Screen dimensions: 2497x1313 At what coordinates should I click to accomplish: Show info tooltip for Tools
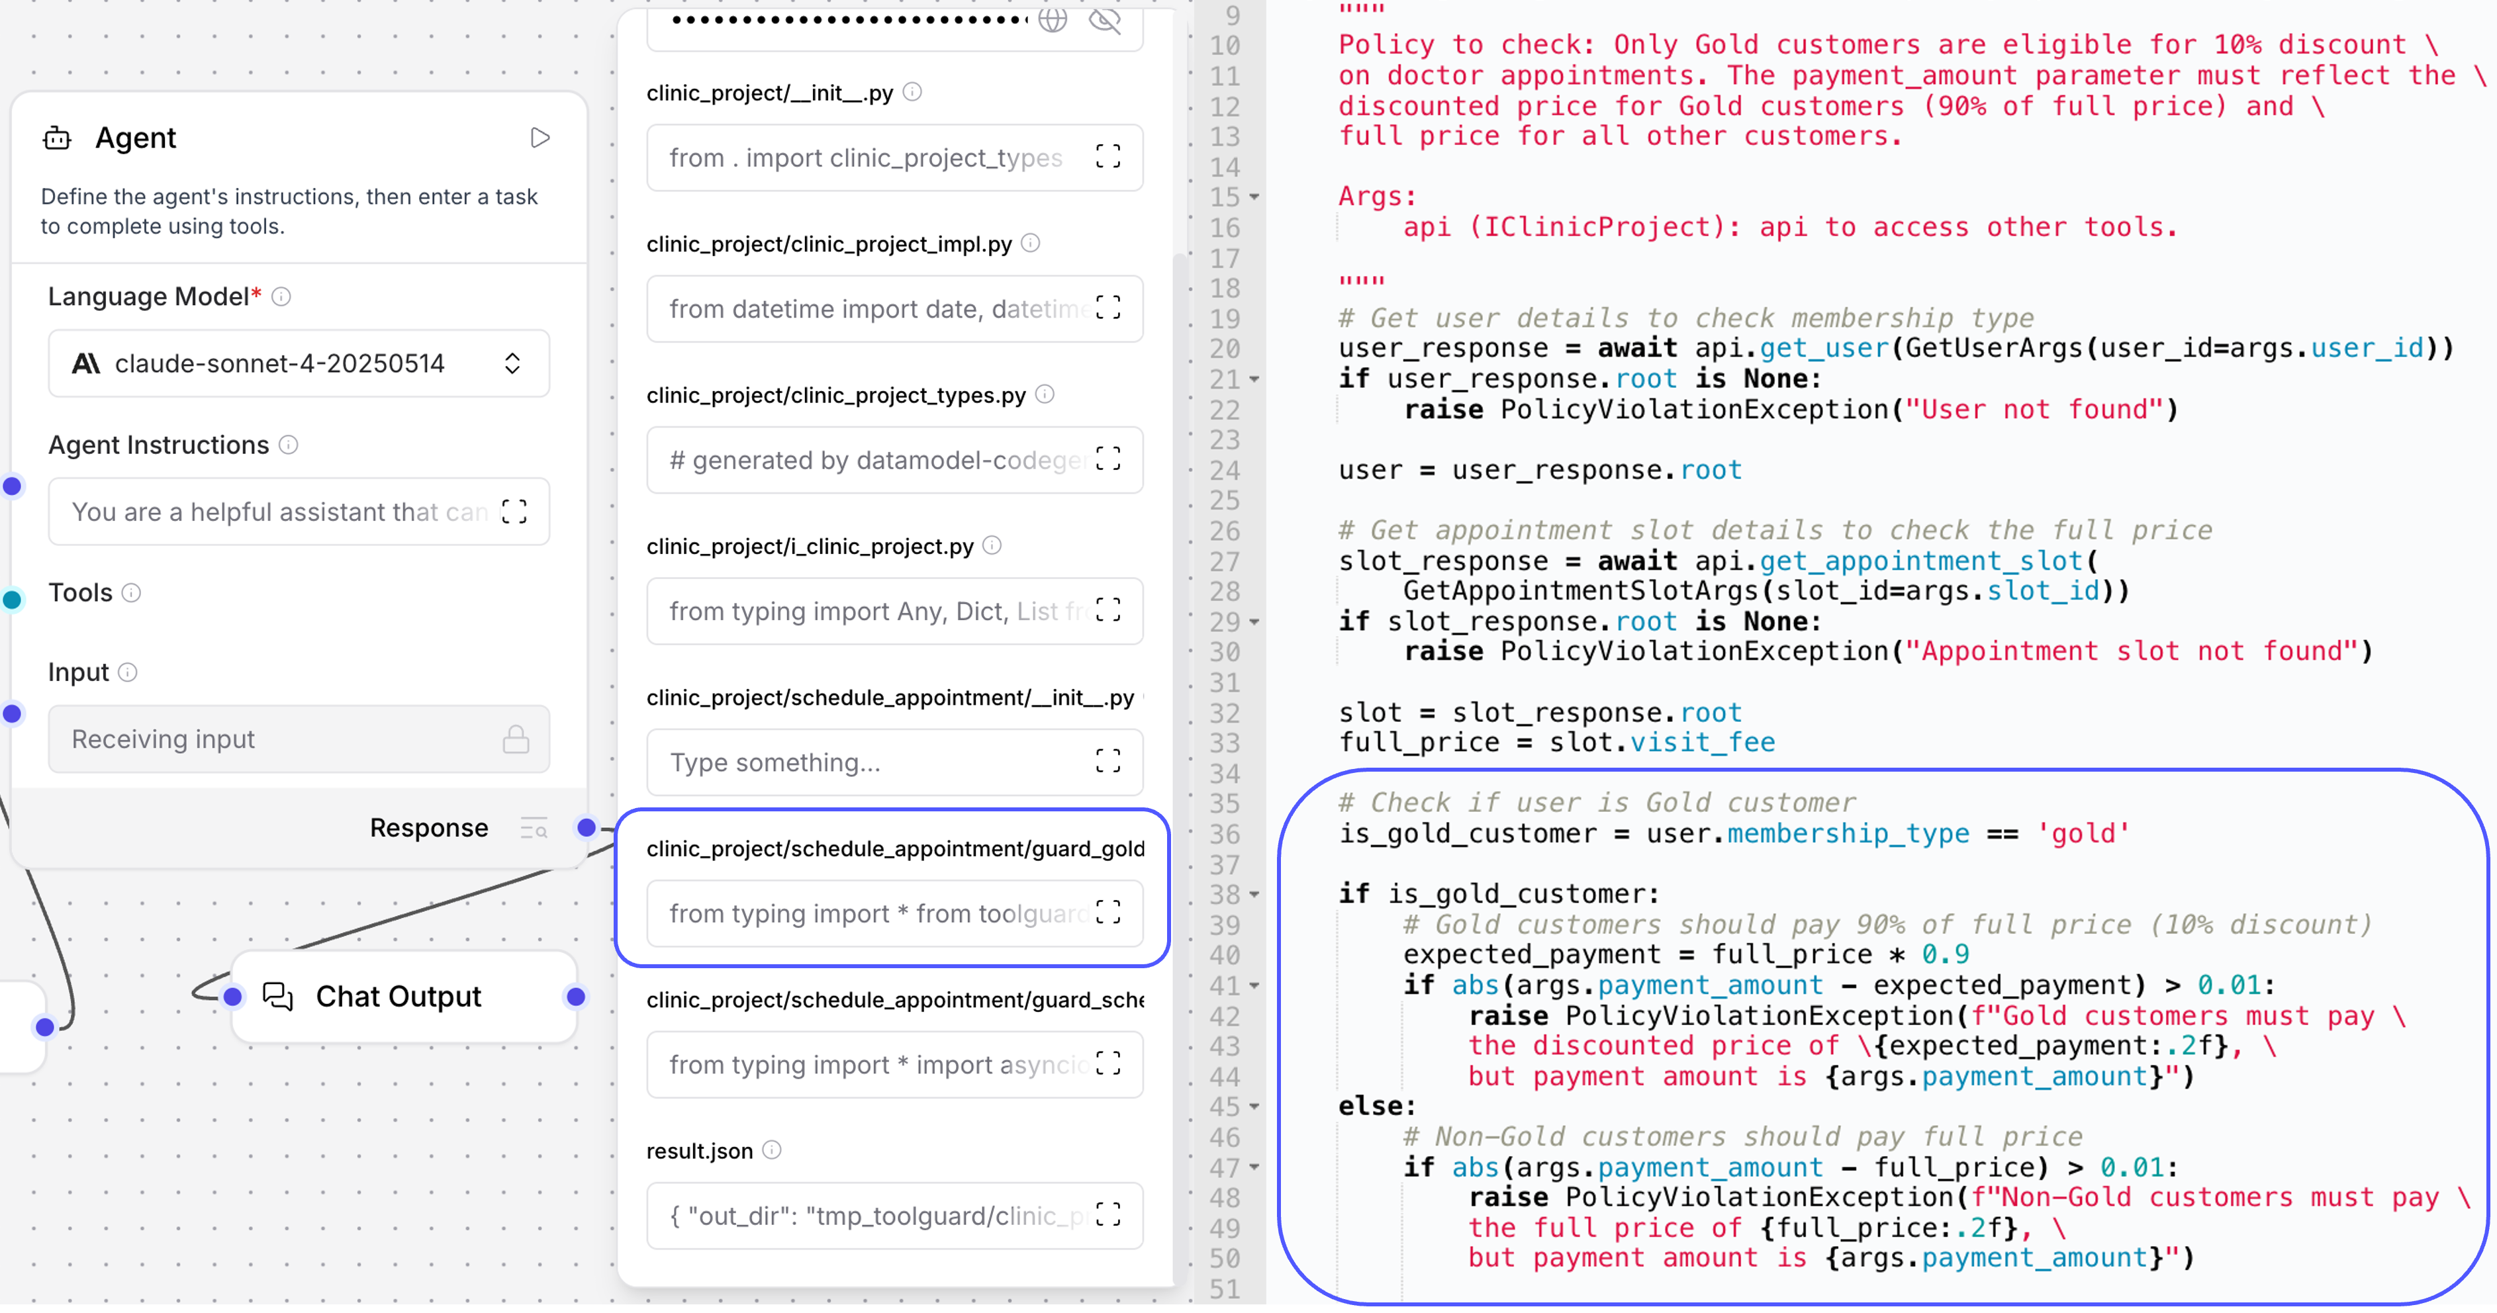(131, 592)
